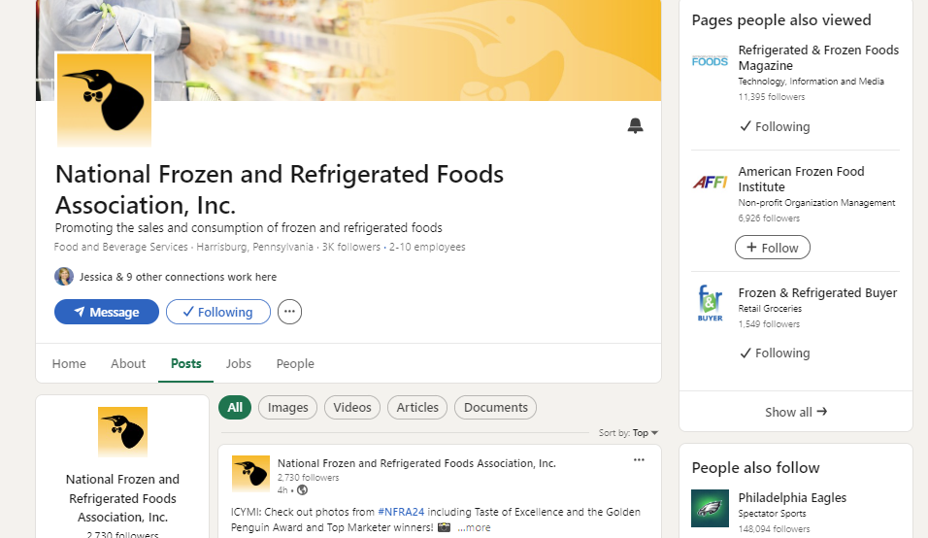Toggle Following for Frozen & Refrigerated Buyer
The width and height of the screenshot is (928, 538).
point(774,353)
